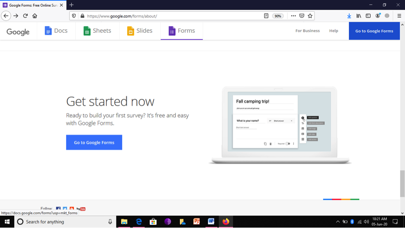Open the YouTube follow icon in footer
This screenshot has height=228, width=405.
(81, 208)
